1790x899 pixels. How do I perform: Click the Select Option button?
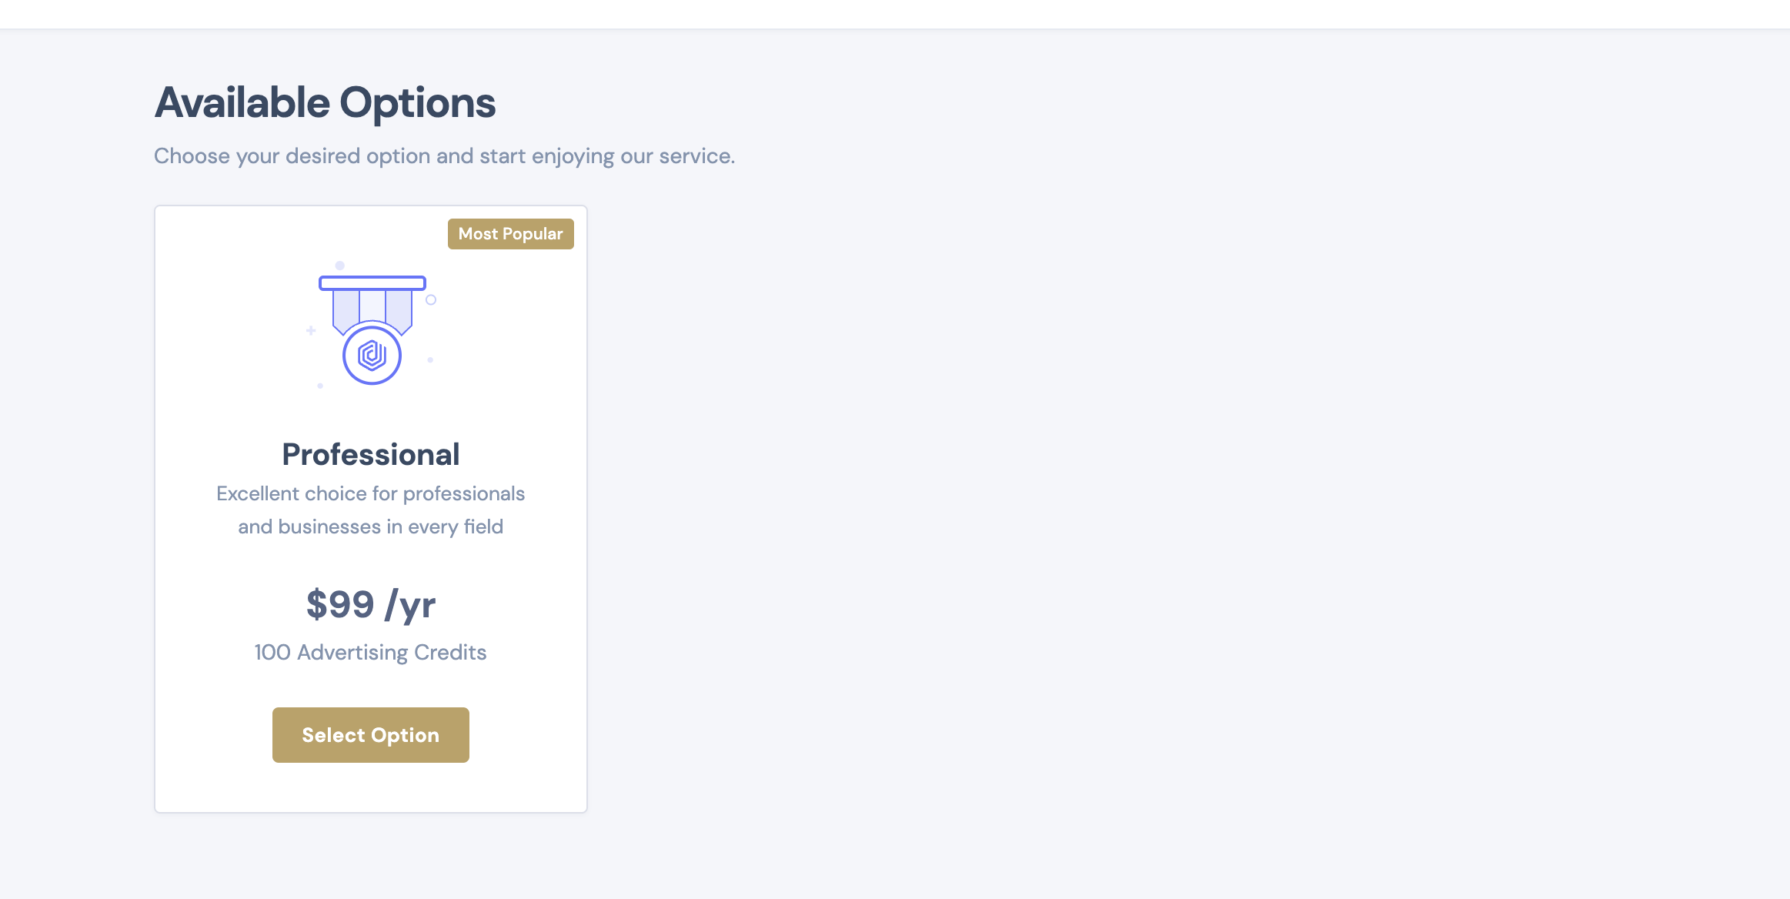[370, 735]
